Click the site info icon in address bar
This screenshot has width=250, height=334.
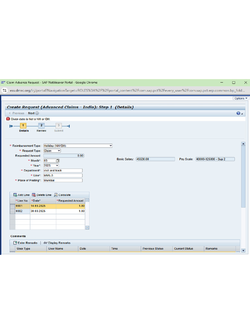coord(5,91)
